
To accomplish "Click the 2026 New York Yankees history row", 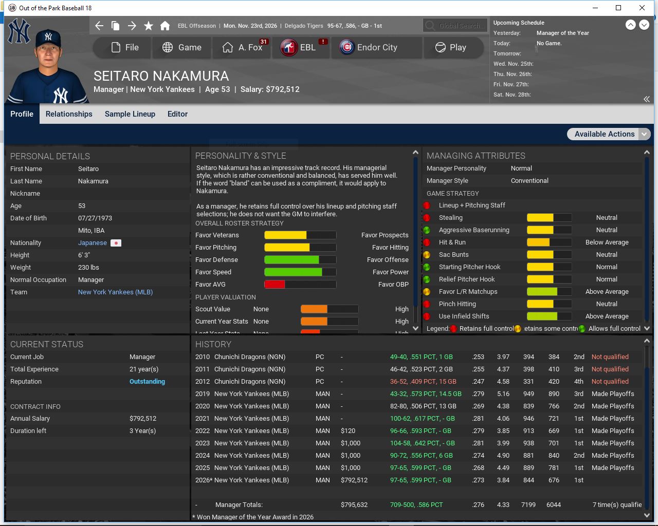I will [x=418, y=480].
